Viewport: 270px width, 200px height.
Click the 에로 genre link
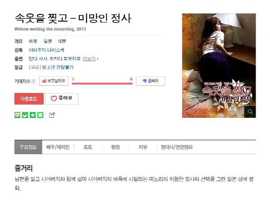click(x=33, y=41)
